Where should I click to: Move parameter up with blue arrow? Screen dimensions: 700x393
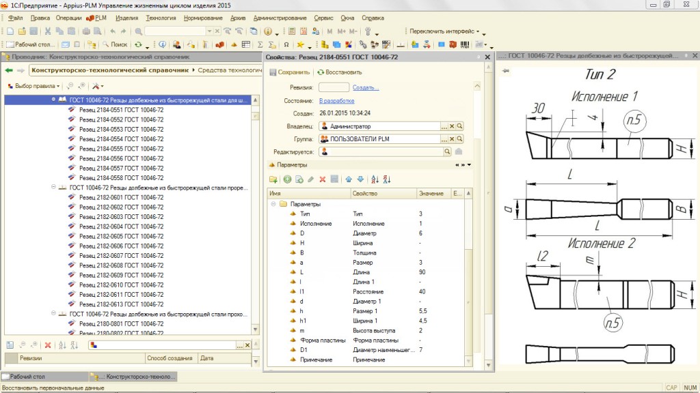(348, 179)
